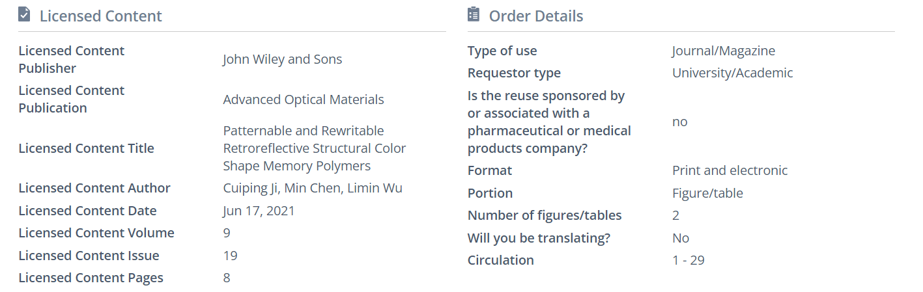Select the authors Cuiping Ji, Min Chen, Limin Wu
923x292 pixels.
312,188
